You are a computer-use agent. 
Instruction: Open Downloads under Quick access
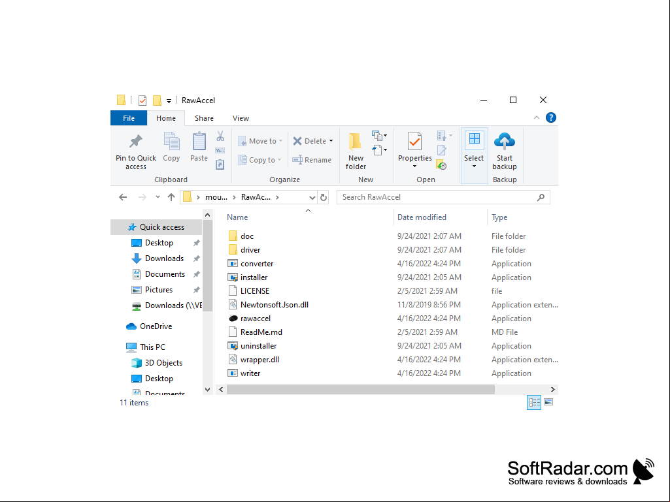coord(164,259)
